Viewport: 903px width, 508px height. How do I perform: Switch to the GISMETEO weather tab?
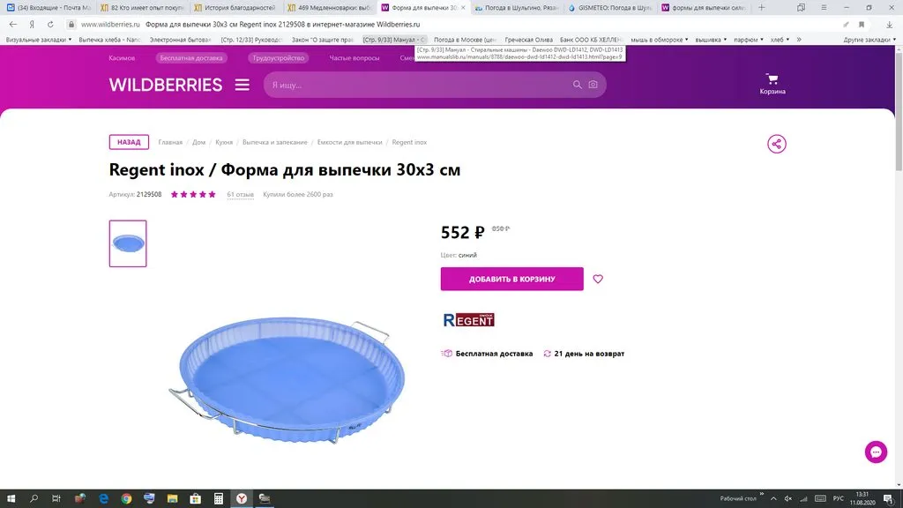610,8
